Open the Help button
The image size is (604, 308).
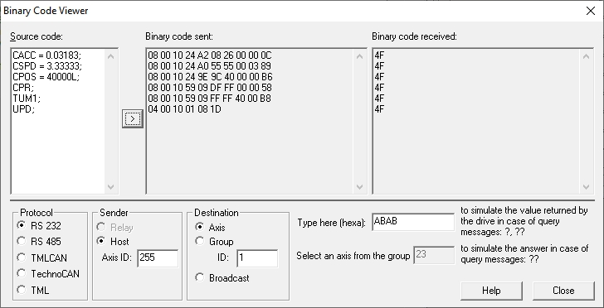click(491, 291)
